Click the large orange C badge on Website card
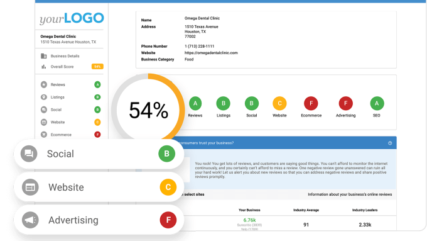 [x=168, y=188]
